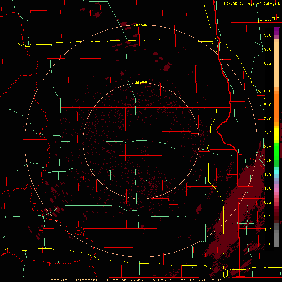Screen dimensions: 282x282
Task: Click the 1.8 scale value
Action: click(x=268, y=175)
